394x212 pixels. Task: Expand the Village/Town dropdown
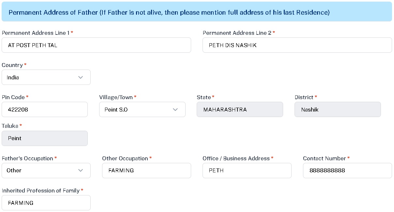pos(142,110)
